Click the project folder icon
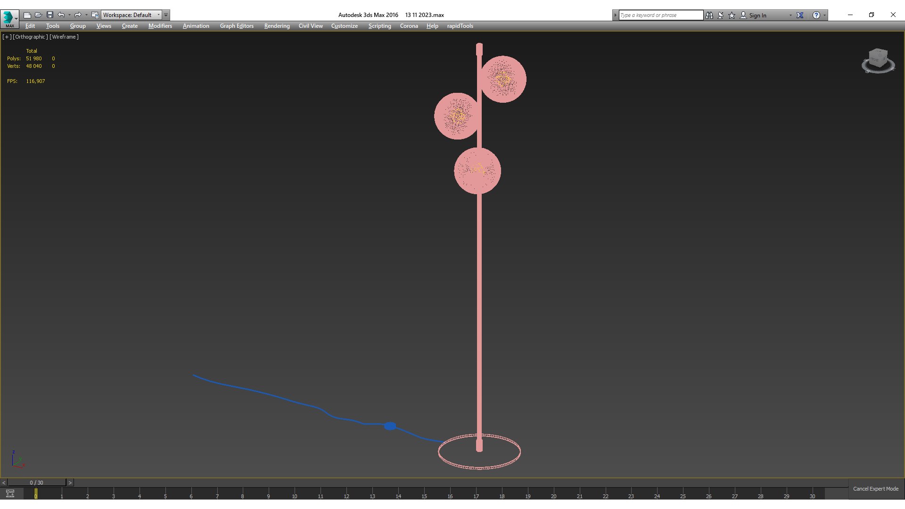This screenshot has width=905, height=509. click(95, 15)
